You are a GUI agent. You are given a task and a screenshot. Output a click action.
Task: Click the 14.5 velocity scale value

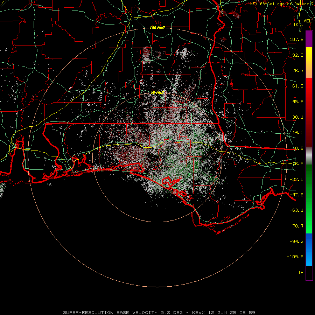298,132
